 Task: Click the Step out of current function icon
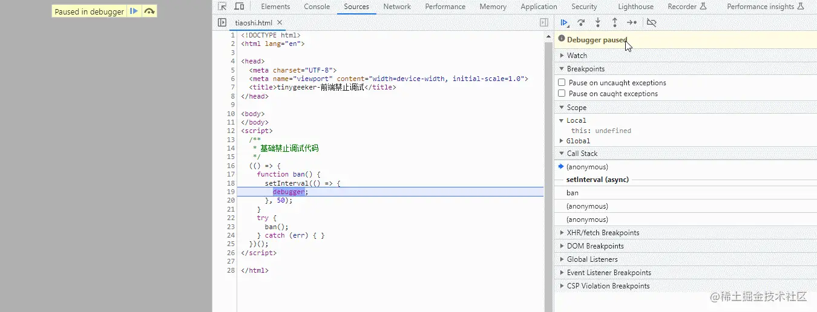coord(615,22)
